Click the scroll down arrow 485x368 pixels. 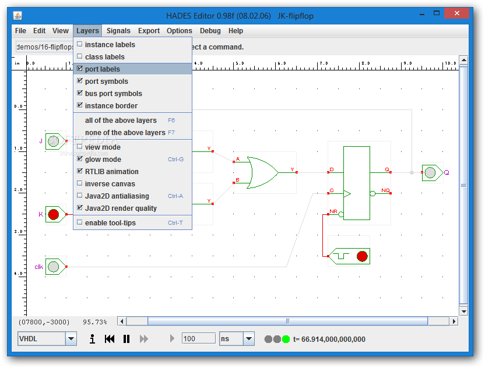(x=463, y=311)
